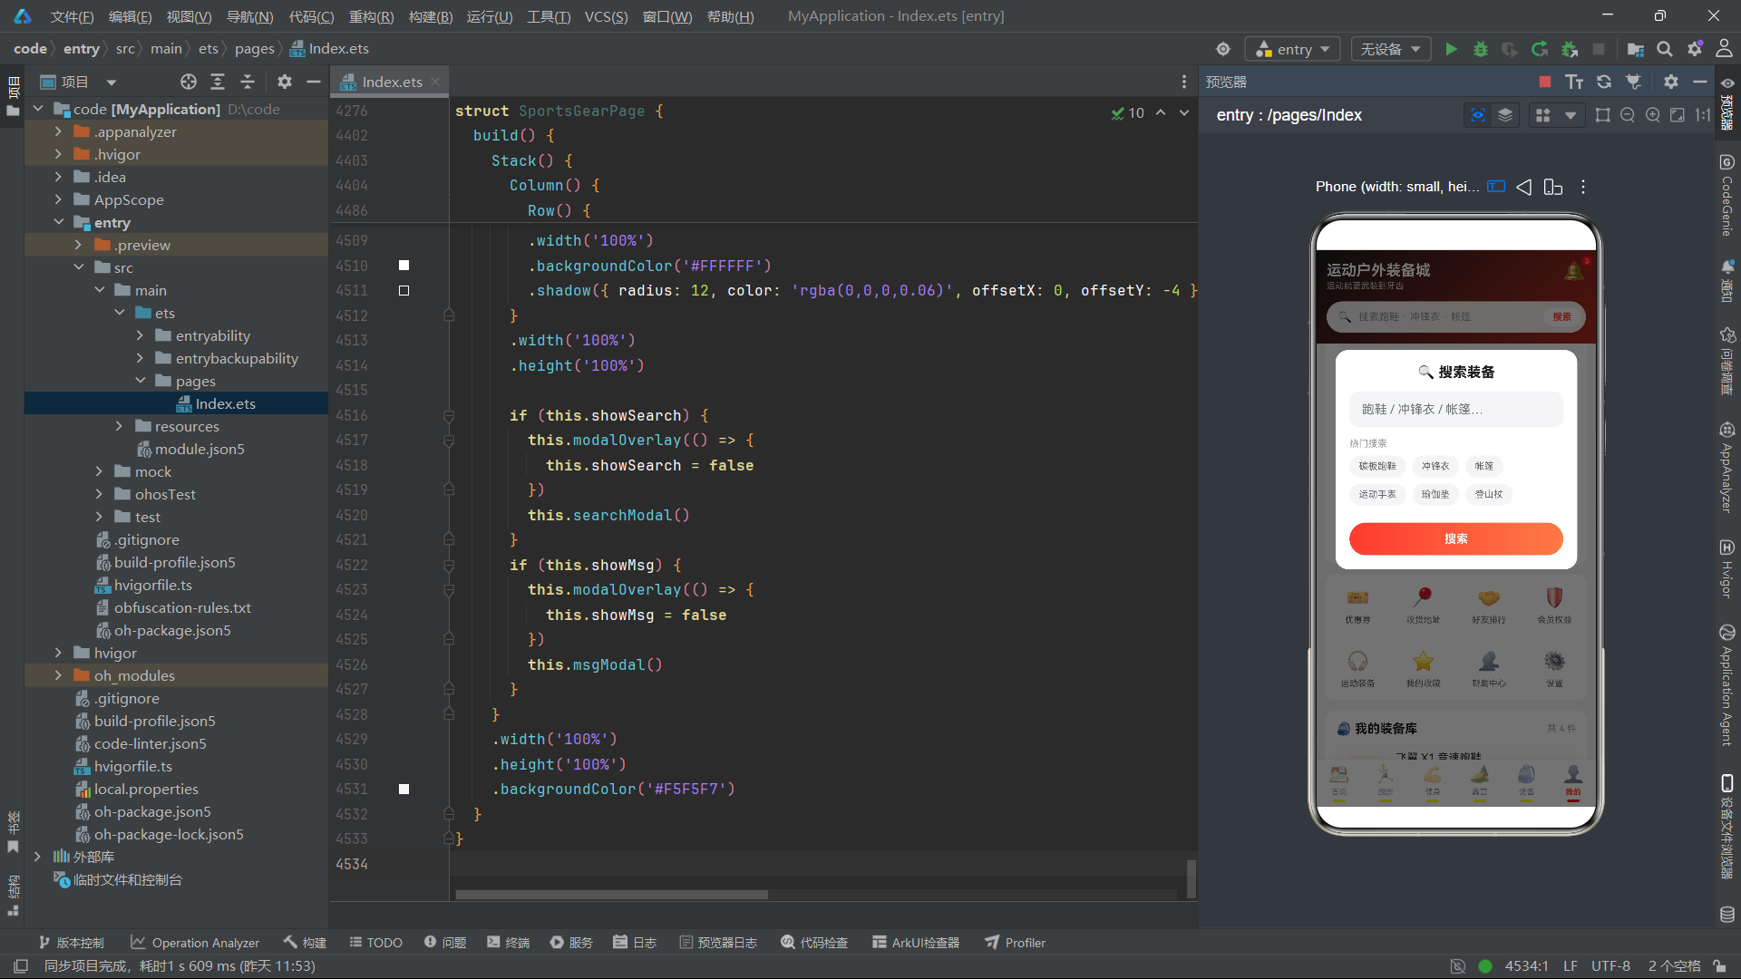The image size is (1741, 979).
Task: Click the LF line separator indicator
Action: (x=1571, y=966)
